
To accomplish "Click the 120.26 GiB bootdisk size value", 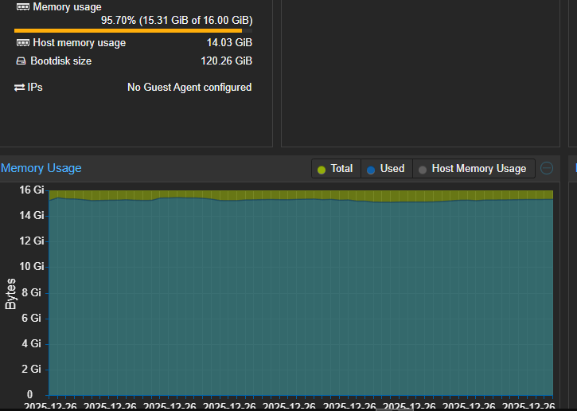I will click(226, 61).
